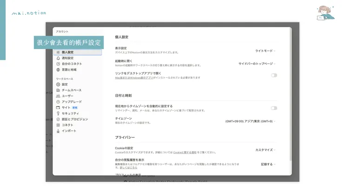Click the アカウント sidebar section header

[x=62, y=32]
